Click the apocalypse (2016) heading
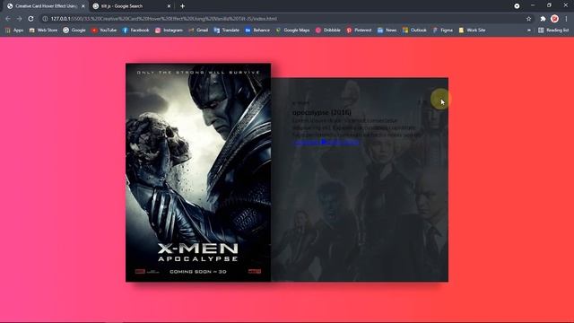 tap(321, 112)
